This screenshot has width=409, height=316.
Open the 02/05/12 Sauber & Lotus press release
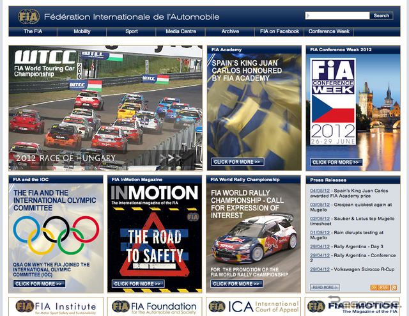point(320,219)
